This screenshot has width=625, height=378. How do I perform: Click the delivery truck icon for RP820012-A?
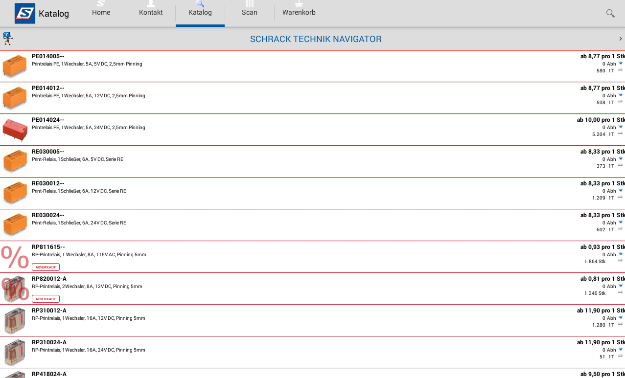pyautogui.click(x=621, y=292)
